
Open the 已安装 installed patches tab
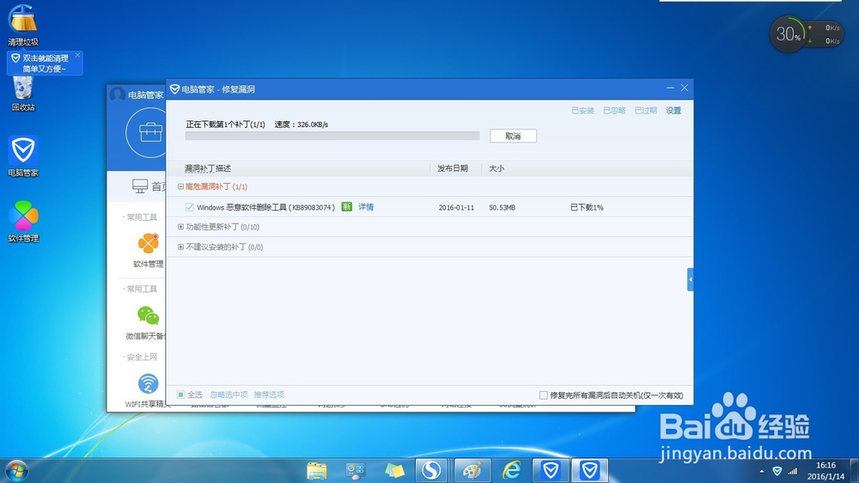click(582, 111)
